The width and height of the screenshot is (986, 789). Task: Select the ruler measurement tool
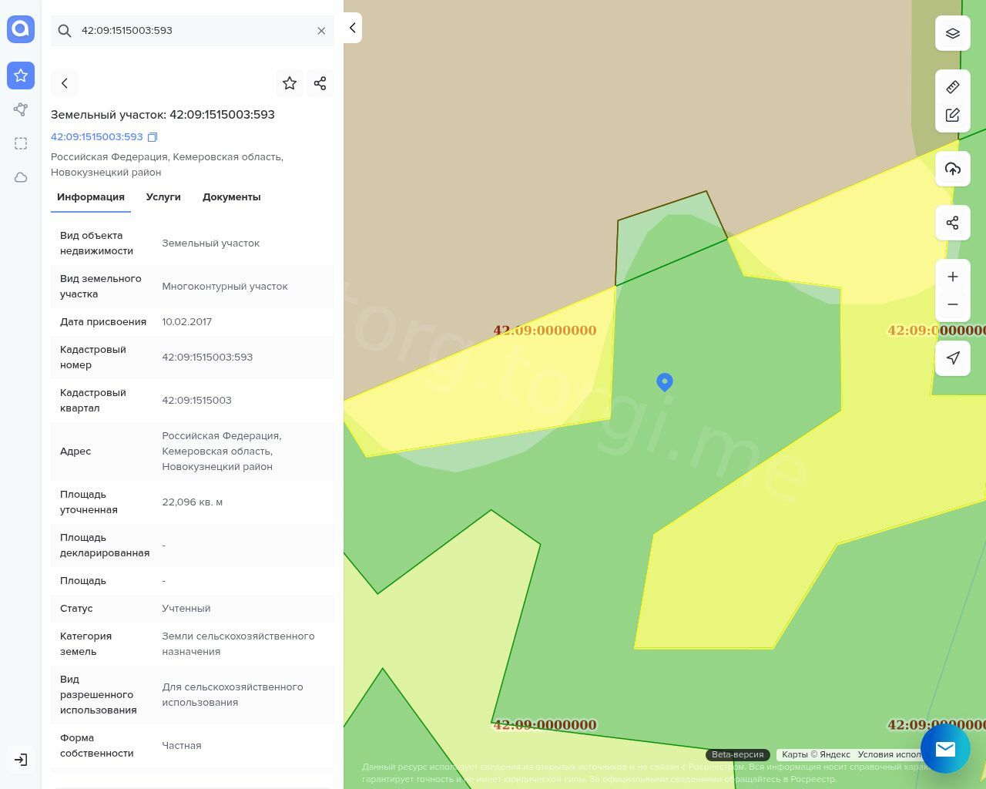[952, 87]
